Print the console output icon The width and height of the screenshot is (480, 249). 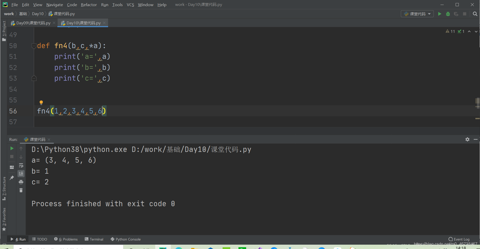21,182
